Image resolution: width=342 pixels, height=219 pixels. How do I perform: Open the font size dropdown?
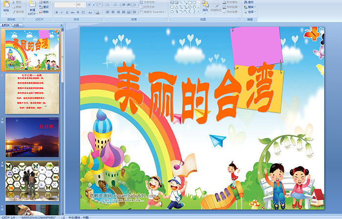pos(84,4)
